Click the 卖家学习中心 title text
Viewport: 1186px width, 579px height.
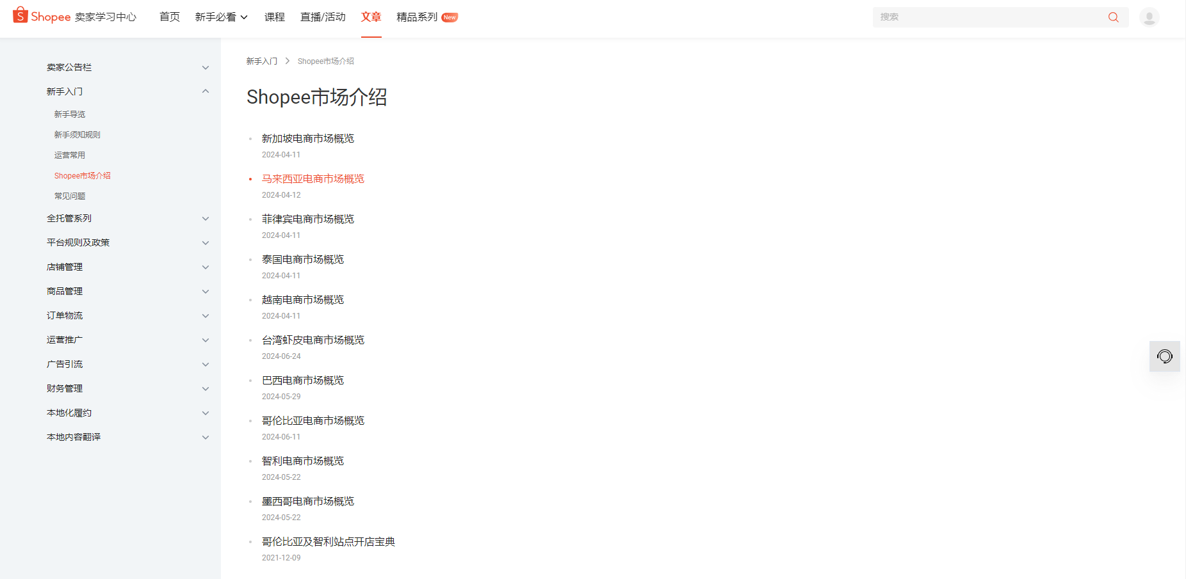click(x=106, y=17)
